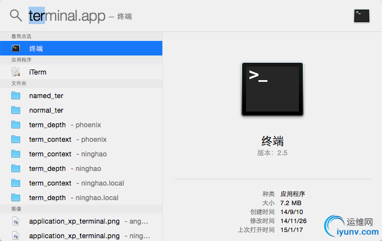The width and height of the screenshot is (382, 241).
Task: Select term_depth folder from ninghao.local
Action: [x=81, y=197]
